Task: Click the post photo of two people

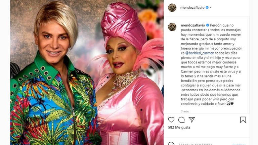Action: [x=87, y=72]
